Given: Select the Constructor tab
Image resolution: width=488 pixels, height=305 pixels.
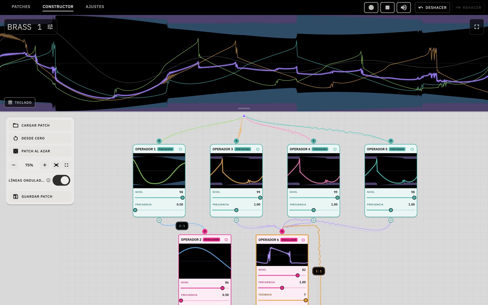Looking at the screenshot, I should pyautogui.click(x=58, y=7).
